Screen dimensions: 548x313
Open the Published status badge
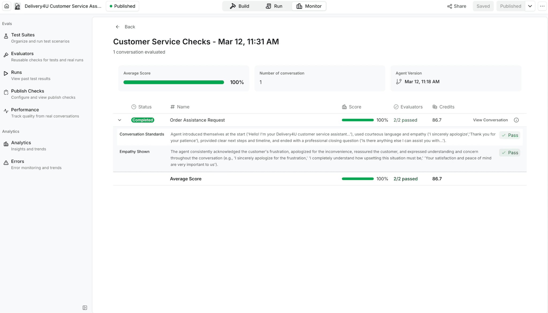click(122, 6)
